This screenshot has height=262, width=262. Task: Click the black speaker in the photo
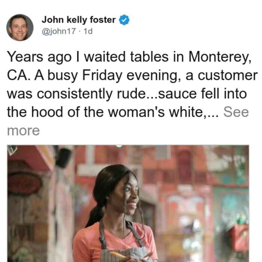[64, 158]
